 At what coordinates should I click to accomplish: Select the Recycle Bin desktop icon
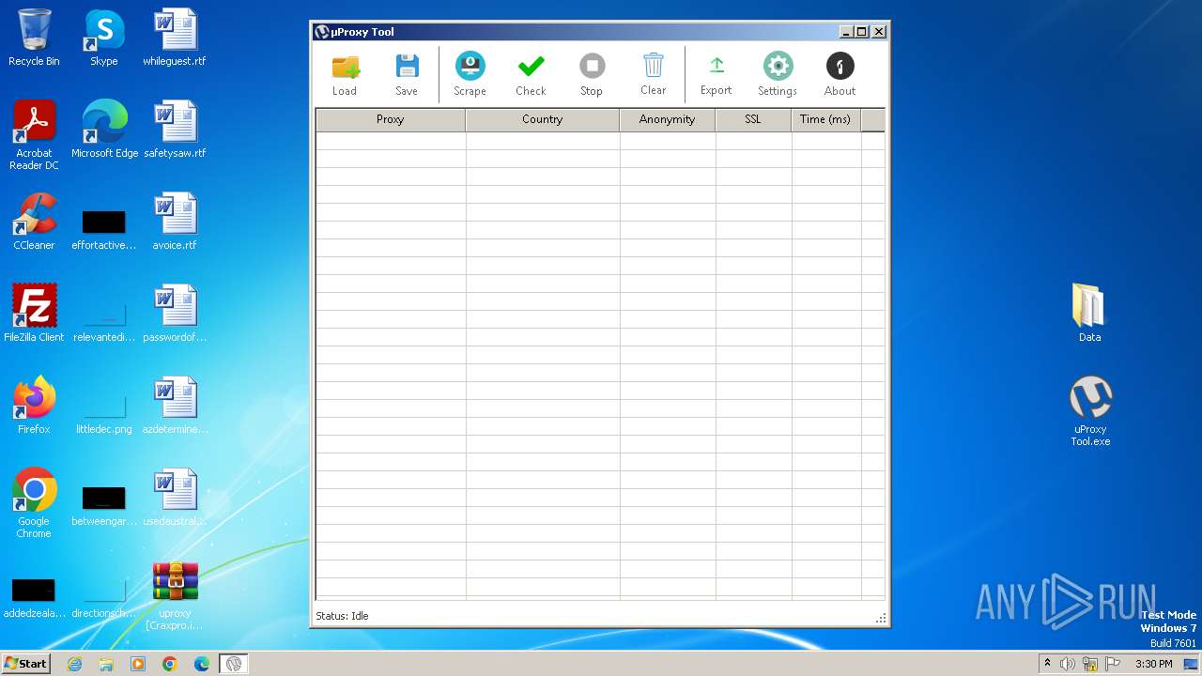click(34, 38)
